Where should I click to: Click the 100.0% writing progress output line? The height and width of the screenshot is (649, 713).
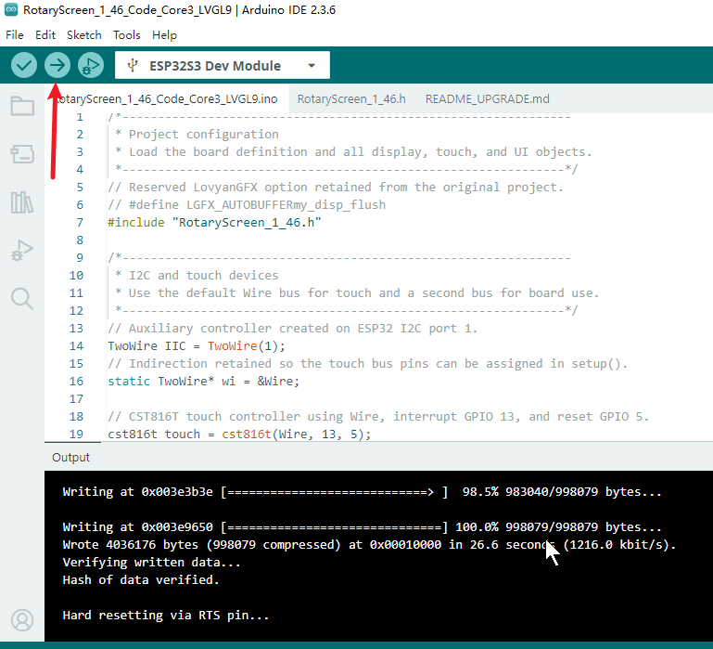coord(362,527)
